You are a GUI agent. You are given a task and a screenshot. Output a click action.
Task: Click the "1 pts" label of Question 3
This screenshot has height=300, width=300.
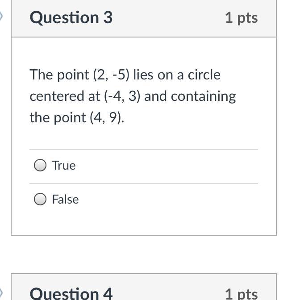pos(241,17)
